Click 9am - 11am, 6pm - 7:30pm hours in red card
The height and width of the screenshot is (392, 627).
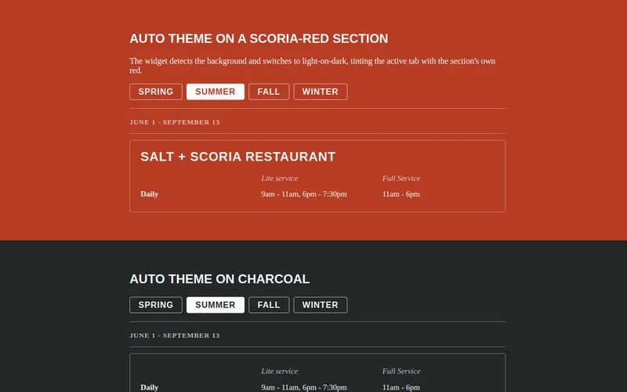tap(304, 194)
